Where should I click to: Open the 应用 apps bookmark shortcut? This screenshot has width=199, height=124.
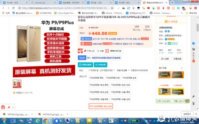(x=6, y=13)
